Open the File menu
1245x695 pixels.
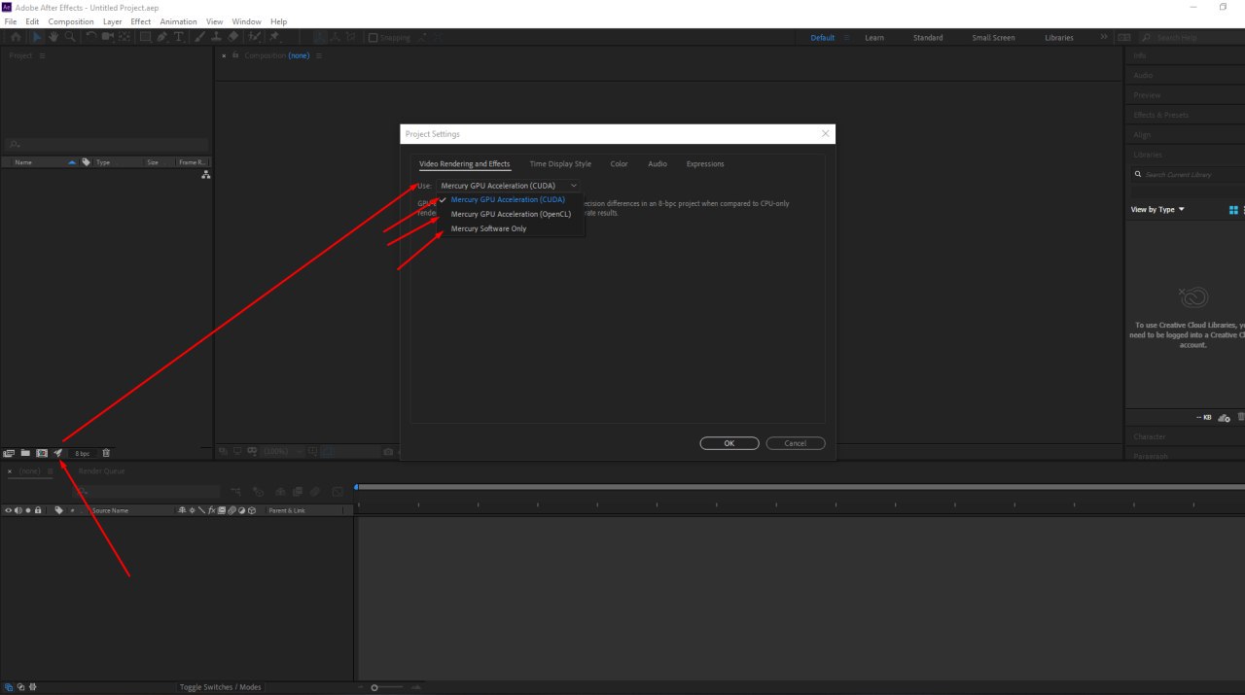point(11,21)
